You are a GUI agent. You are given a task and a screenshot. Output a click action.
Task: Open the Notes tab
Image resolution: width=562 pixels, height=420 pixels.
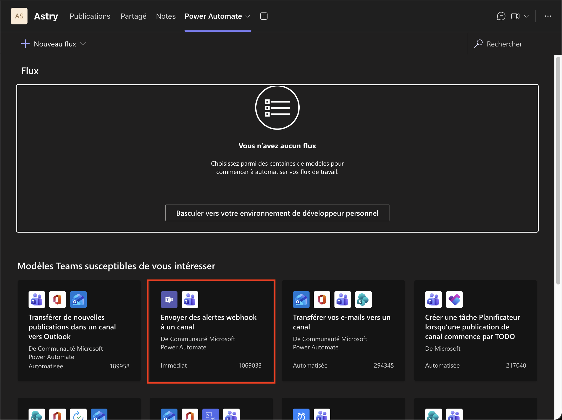(166, 16)
